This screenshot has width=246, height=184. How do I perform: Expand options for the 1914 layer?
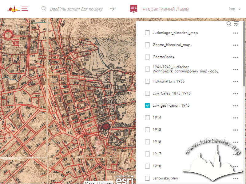[x=236, y=118]
